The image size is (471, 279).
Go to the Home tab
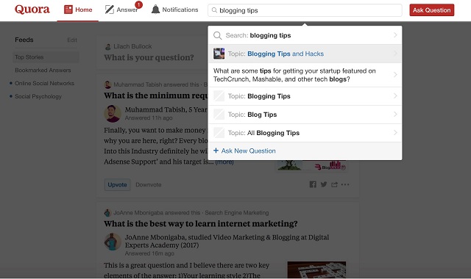(78, 10)
